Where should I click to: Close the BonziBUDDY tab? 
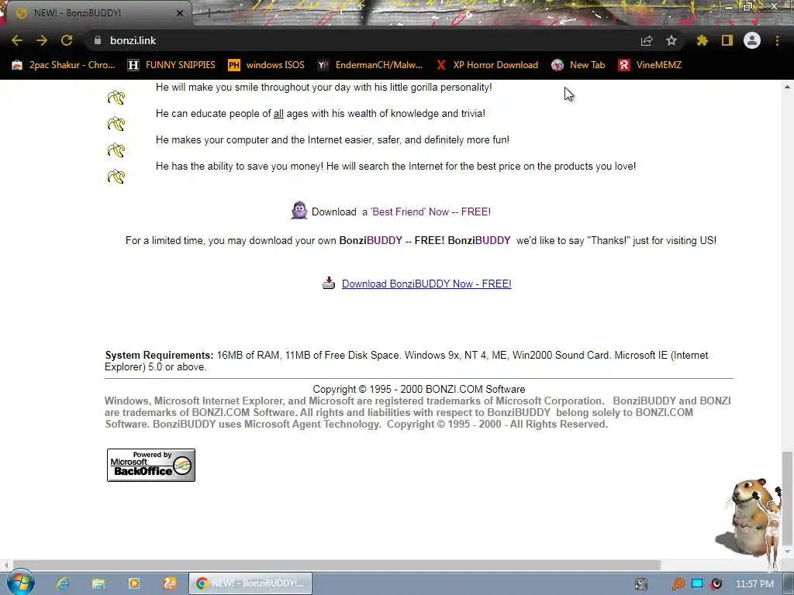tap(180, 13)
